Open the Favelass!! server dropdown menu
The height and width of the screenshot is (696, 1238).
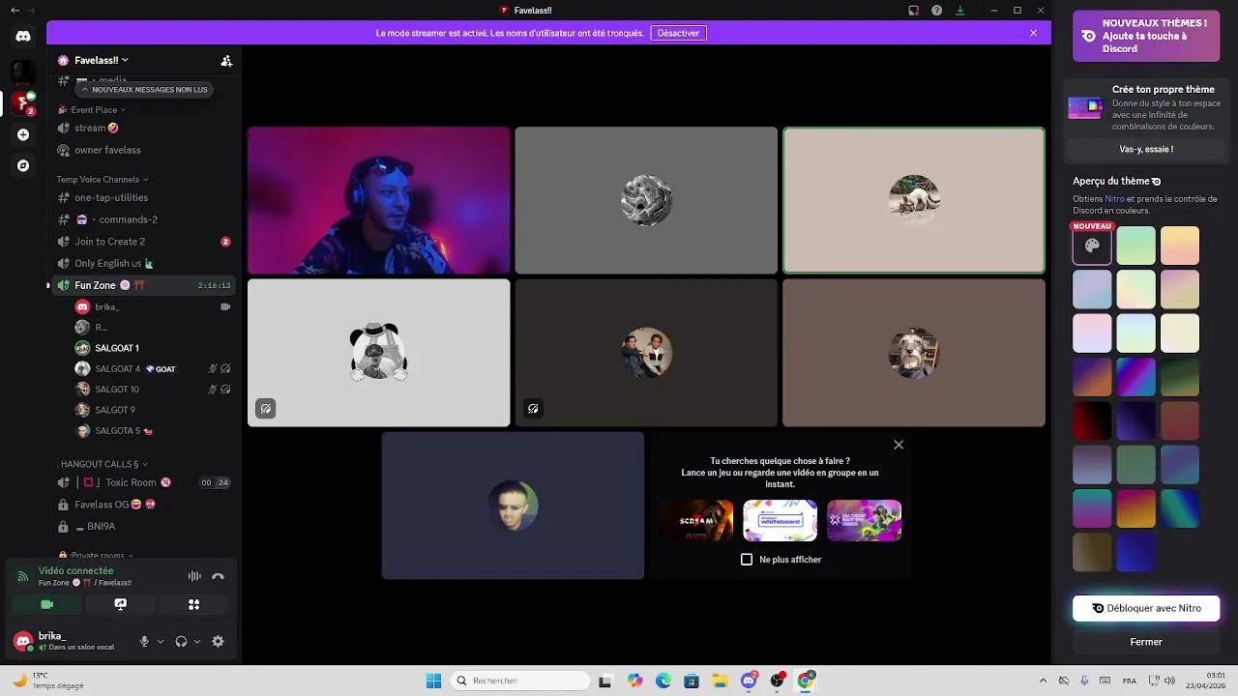tap(102, 60)
